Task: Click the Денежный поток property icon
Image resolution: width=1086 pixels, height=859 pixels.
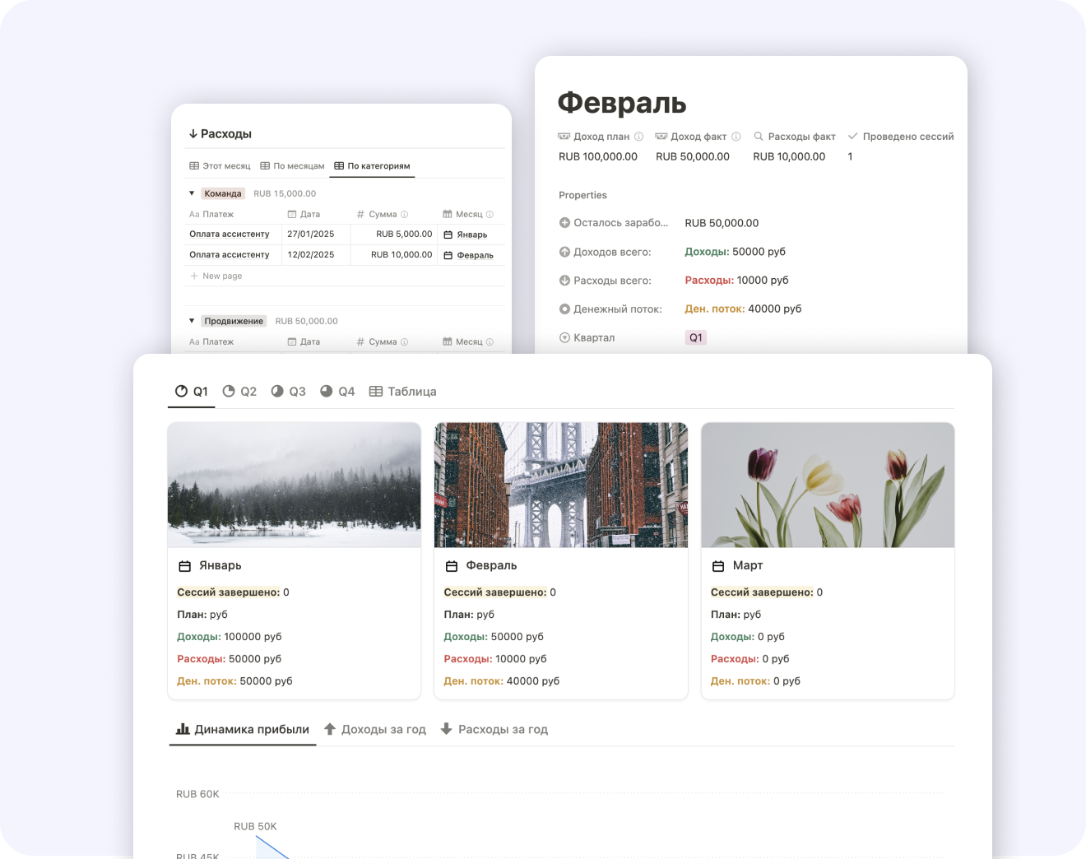Action: coord(564,309)
